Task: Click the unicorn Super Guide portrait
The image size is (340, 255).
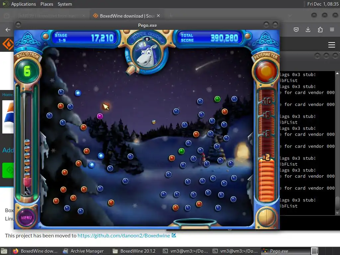Action: point(147,55)
